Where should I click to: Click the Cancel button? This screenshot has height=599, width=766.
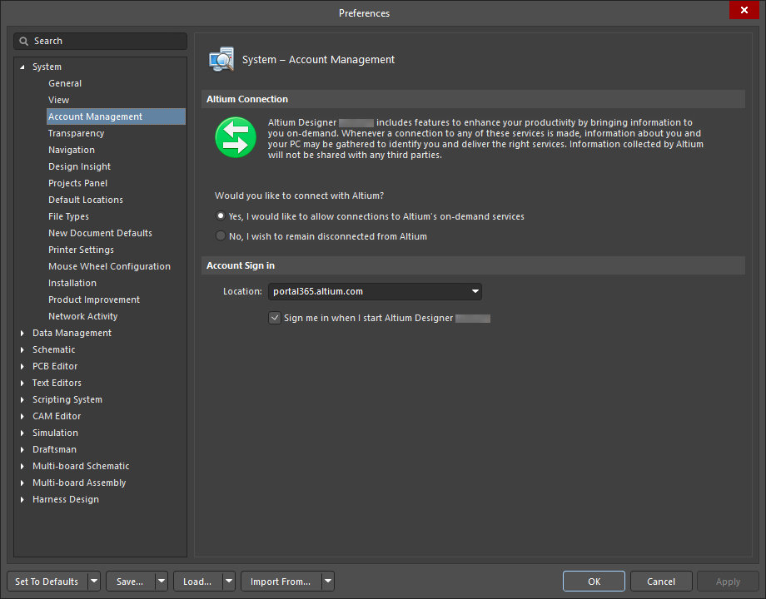click(661, 582)
